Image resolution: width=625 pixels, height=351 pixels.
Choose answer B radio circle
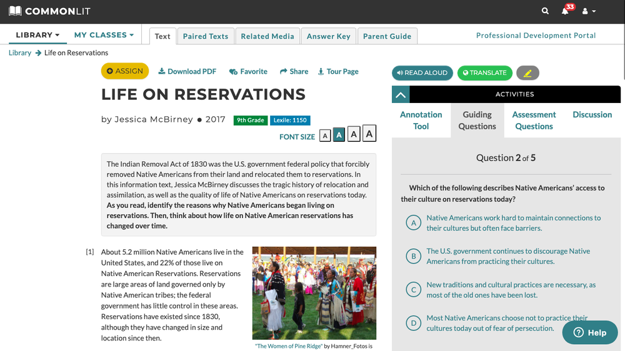pos(413,256)
